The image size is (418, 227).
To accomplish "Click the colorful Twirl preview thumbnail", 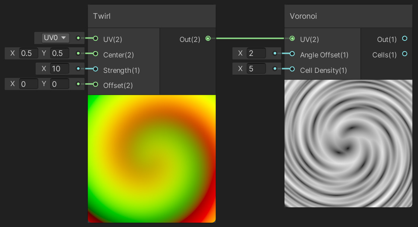I will (x=151, y=158).
